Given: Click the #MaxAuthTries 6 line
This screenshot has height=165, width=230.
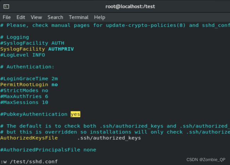Looking at the screenshot, I should coord(24,96).
